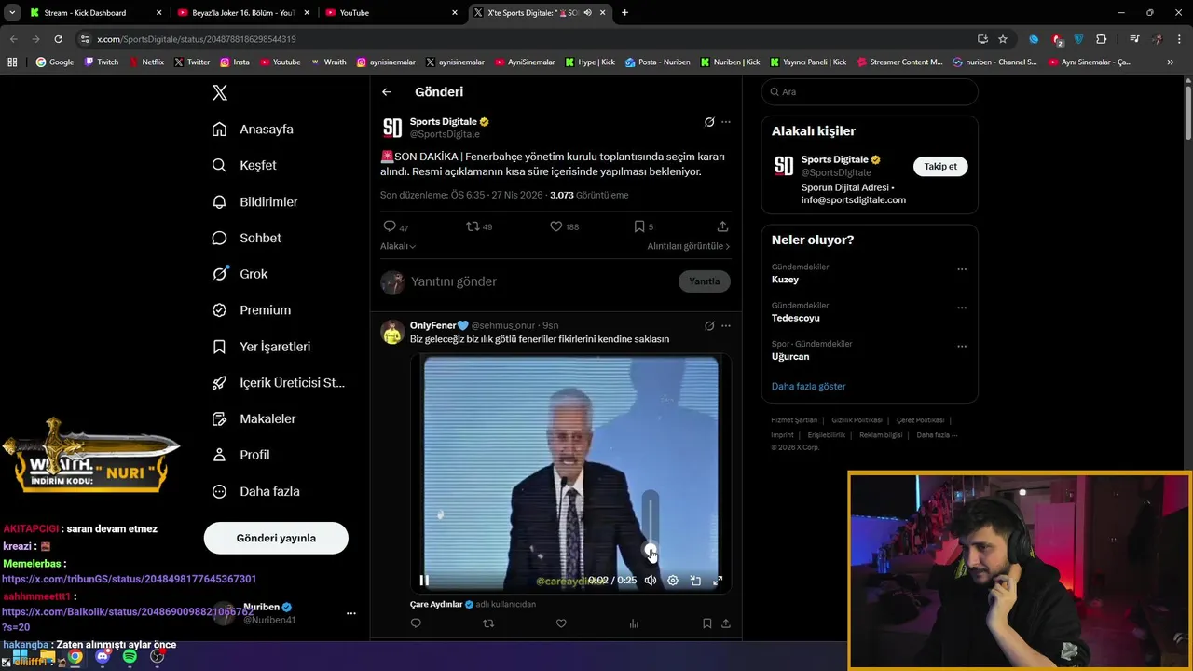
Task: Open the X logo home link
Action: (x=220, y=92)
